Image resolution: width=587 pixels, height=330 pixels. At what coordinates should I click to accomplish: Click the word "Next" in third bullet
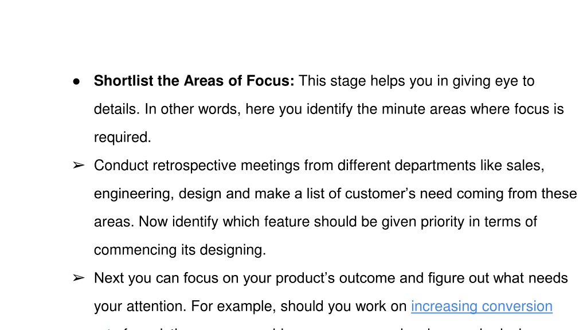108,278
